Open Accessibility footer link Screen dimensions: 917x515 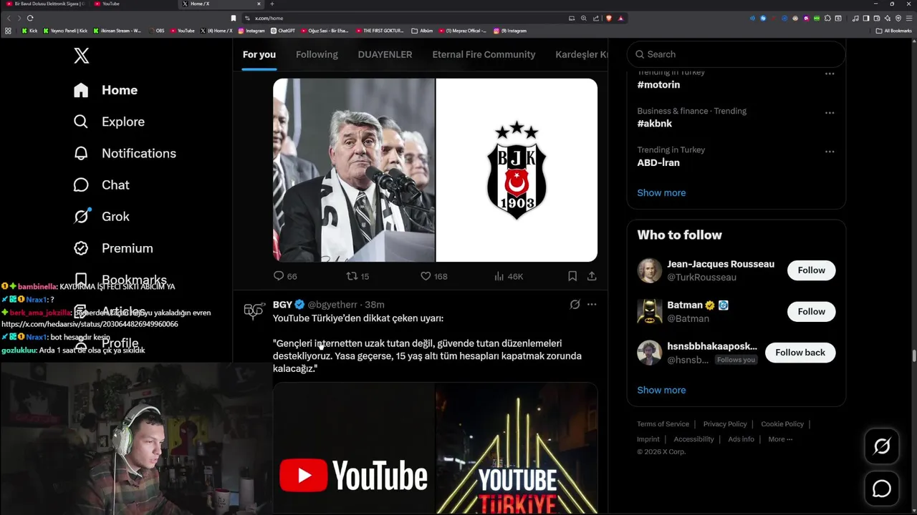(x=693, y=439)
